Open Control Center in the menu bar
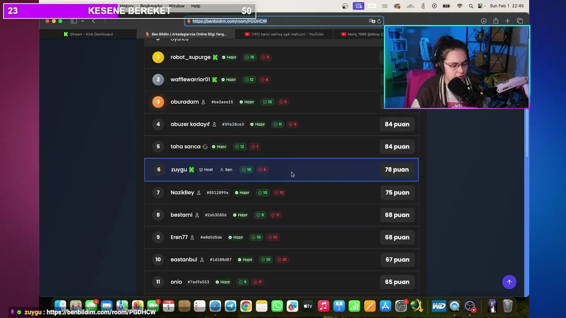This screenshot has height=318, width=566. 481,6
